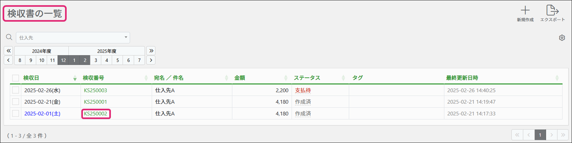Check the row for KS250003
The height and width of the screenshot is (143, 572).
click(x=16, y=90)
